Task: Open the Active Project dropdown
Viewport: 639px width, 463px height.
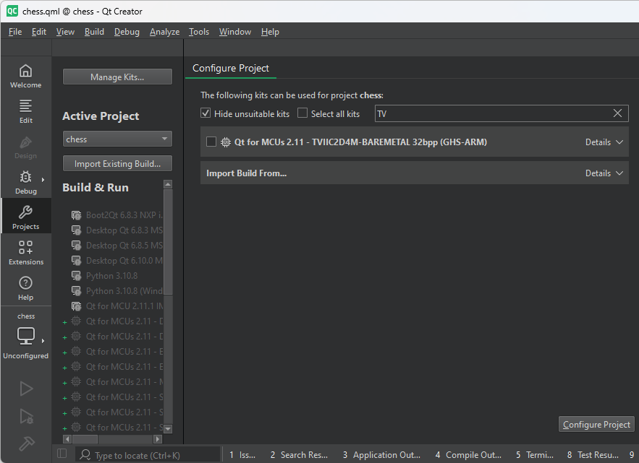Action: (117, 138)
